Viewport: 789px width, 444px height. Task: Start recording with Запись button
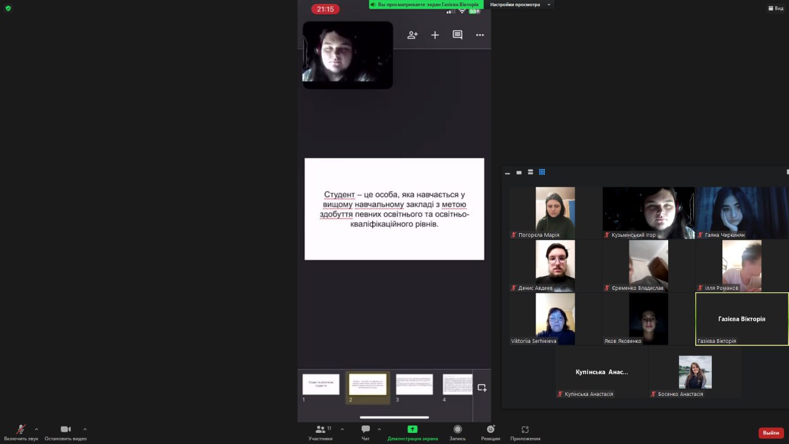coord(457,430)
